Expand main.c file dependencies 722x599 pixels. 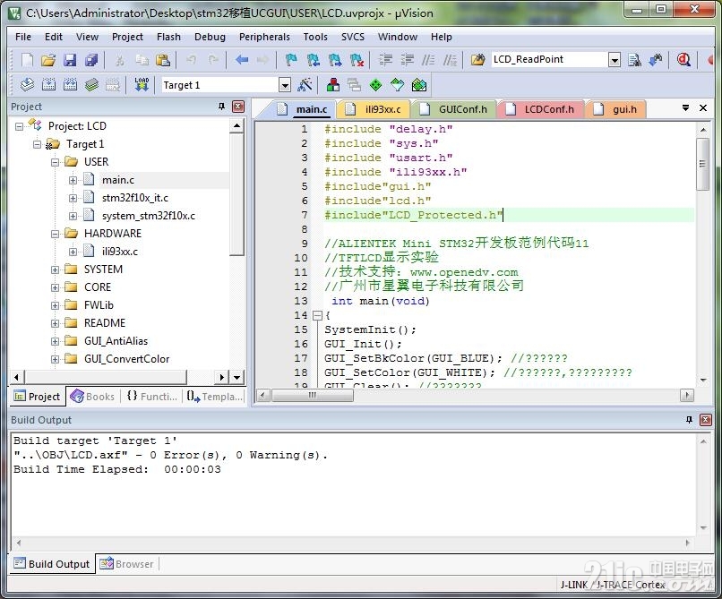[x=73, y=180]
